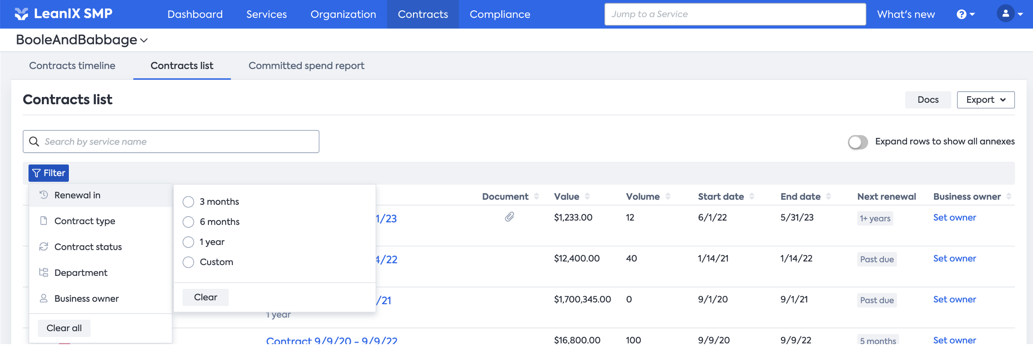Expand the caret next to user avatar
Screen dimensions: 1033x345
click(1020, 14)
